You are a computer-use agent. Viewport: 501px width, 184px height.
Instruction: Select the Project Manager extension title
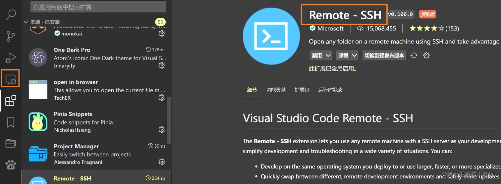click(76, 146)
